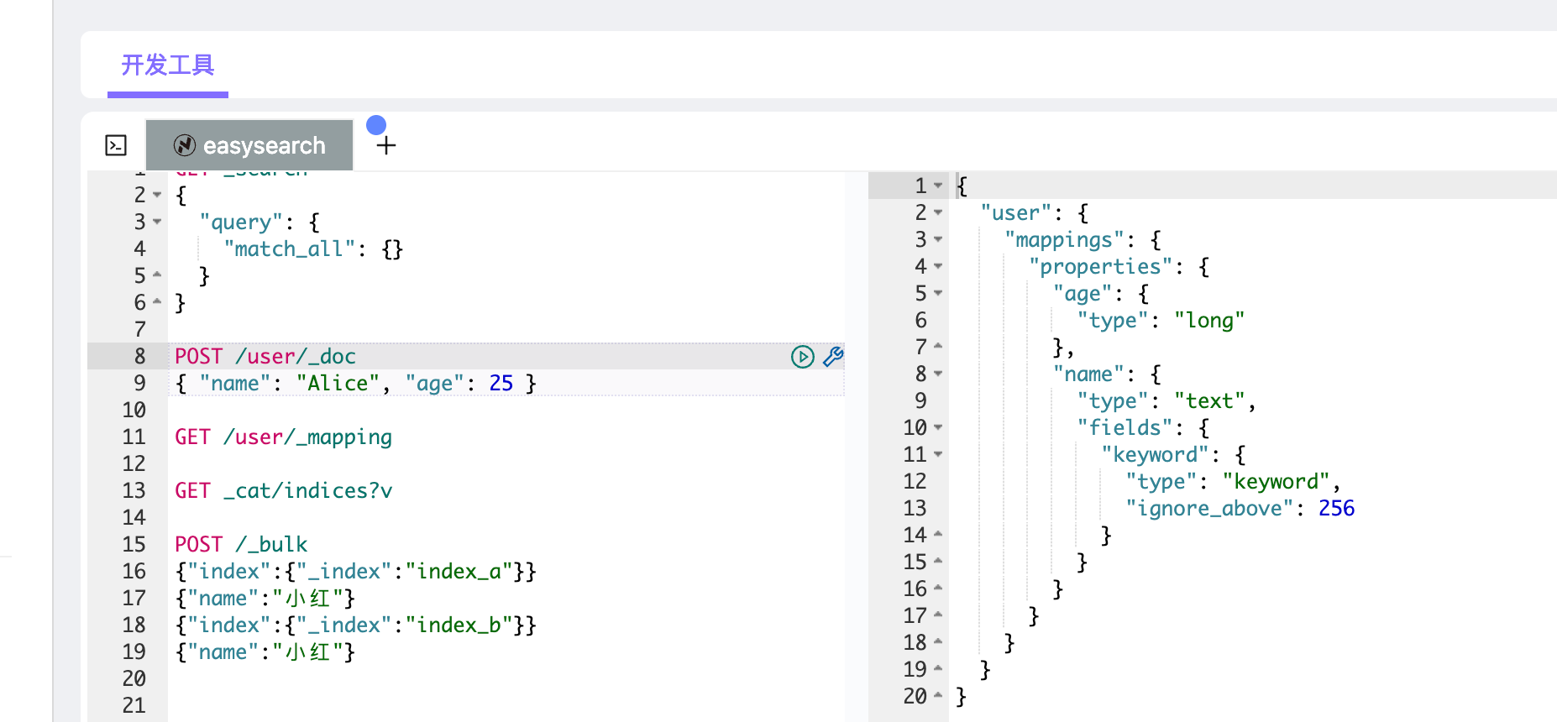Toggle closing fold arrow at request line 6
Image resolution: width=1557 pixels, height=722 pixels.
click(x=157, y=301)
